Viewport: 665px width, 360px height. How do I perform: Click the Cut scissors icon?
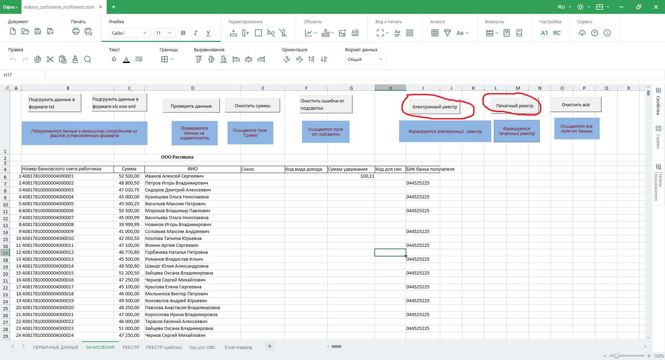[50, 60]
